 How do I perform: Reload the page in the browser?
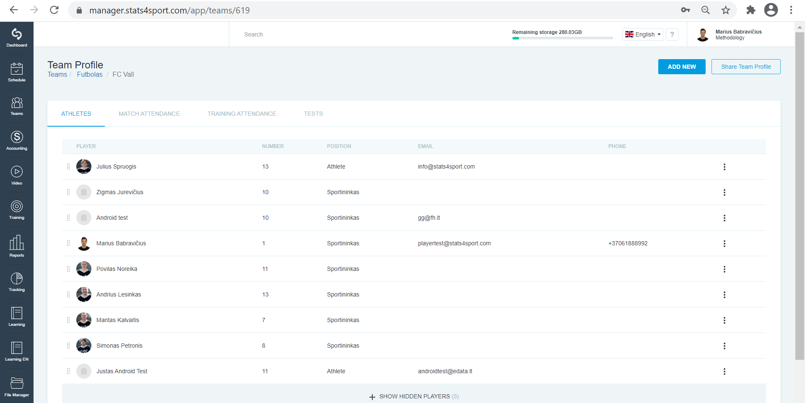pos(54,10)
